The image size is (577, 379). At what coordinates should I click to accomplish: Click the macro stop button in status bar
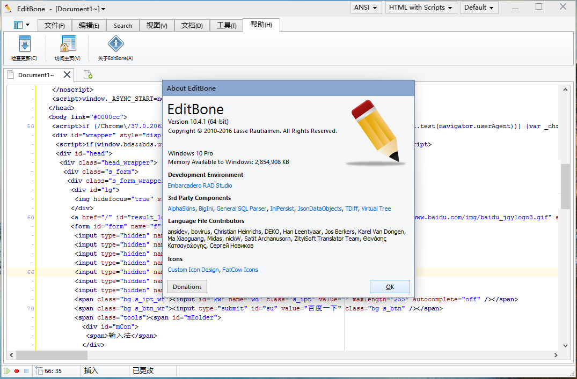26,370
